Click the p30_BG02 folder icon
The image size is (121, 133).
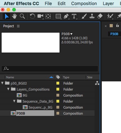coord(7,83)
